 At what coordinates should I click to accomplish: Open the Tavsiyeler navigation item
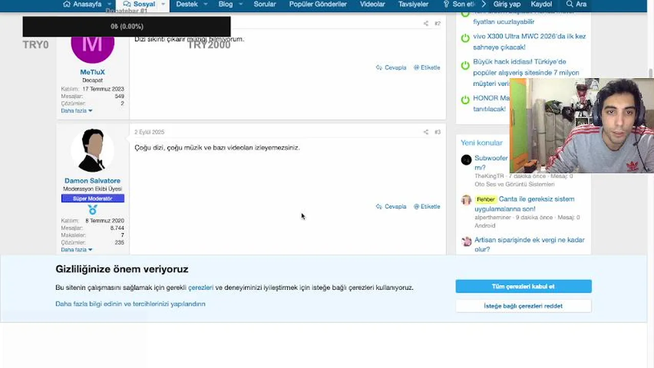(413, 4)
